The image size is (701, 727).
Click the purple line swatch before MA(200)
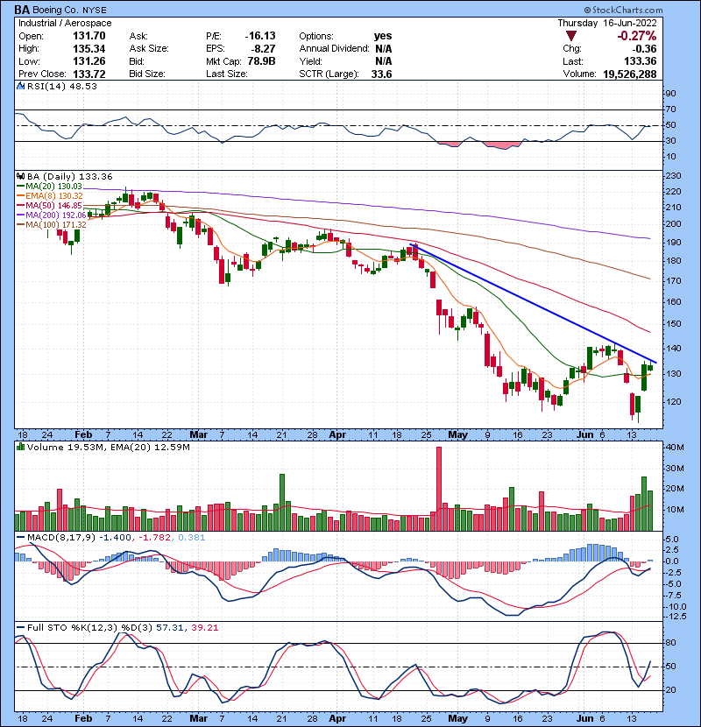pos(20,215)
